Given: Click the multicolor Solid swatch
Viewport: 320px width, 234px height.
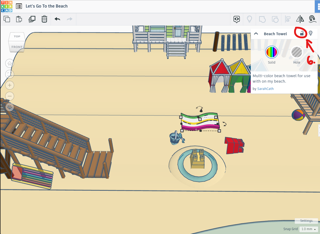Looking at the screenshot, I should tap(271, 52).
